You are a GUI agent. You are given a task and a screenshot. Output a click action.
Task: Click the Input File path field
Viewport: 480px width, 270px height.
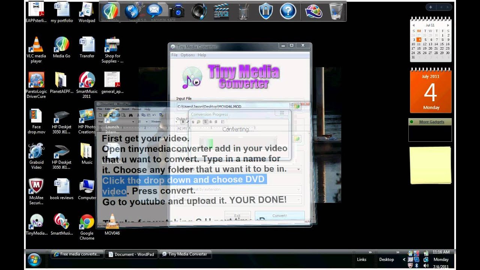[x=232, y=106]
